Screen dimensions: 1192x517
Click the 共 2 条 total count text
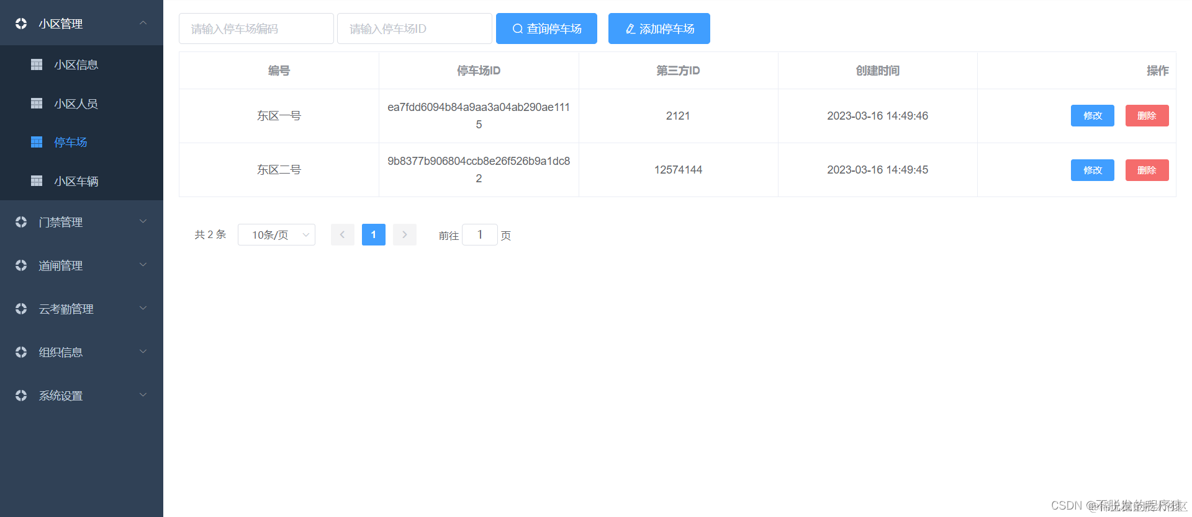(x=210, y=234)
